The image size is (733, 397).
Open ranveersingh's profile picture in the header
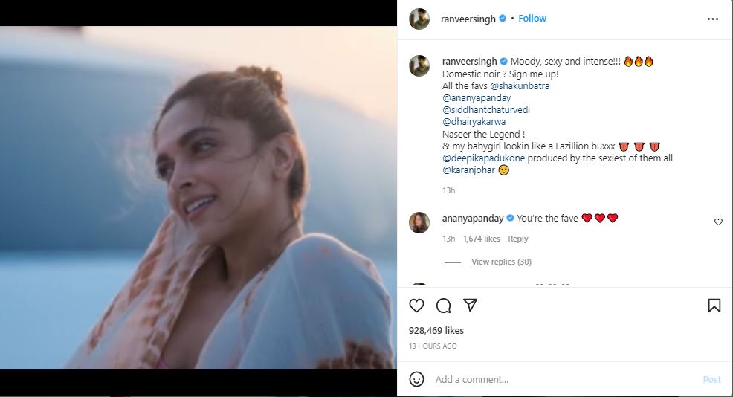coord(419,19)
